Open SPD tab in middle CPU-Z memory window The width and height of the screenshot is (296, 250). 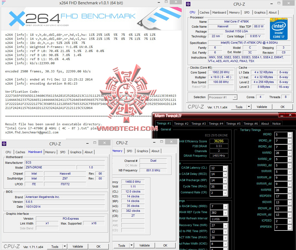click(x=129, y=151)
